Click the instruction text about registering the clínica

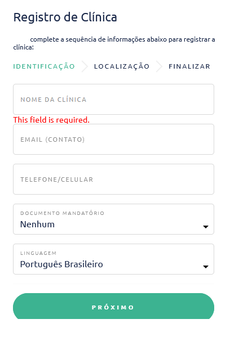(x=114, y=43)
